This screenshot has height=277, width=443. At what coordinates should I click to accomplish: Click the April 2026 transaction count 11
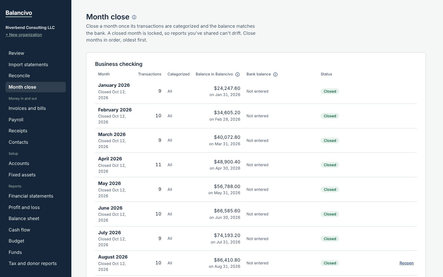[158, 165]
